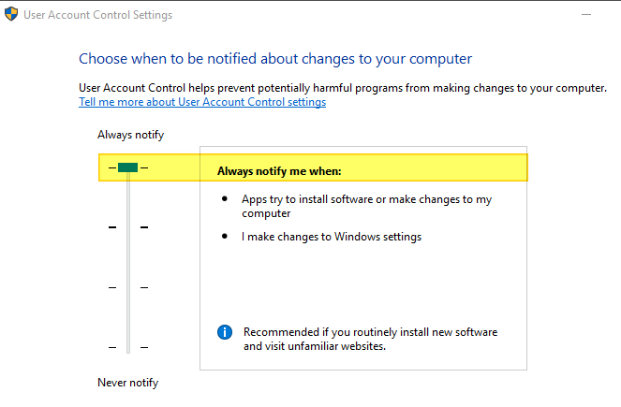The height and width of the screenshot is (407, 621).
Task: Click the "helps prevent potentially harmful programs" description
Action: pos(343,87)
